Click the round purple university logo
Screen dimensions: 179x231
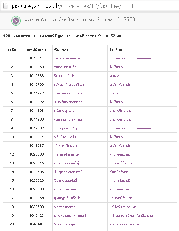click(x=16, y=21)
